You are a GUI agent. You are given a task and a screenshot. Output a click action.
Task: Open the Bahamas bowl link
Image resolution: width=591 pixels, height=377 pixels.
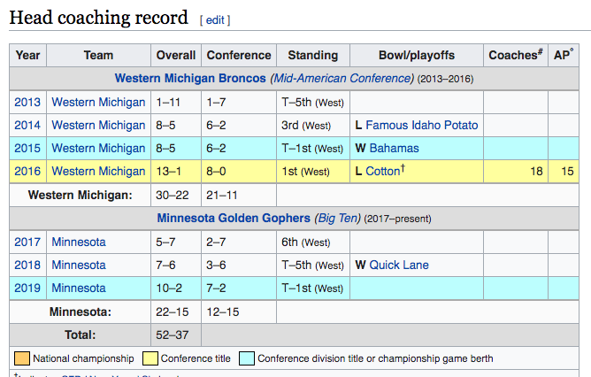tap(395, 148)
